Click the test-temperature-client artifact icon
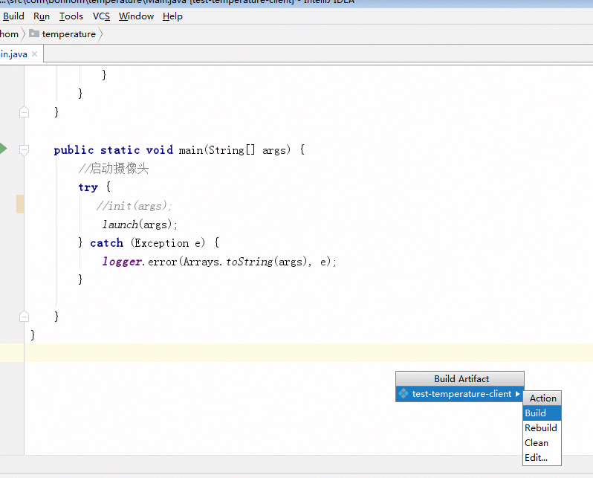Image resolution: width=593 pixels, height=478 pixels. click(404, 394)
